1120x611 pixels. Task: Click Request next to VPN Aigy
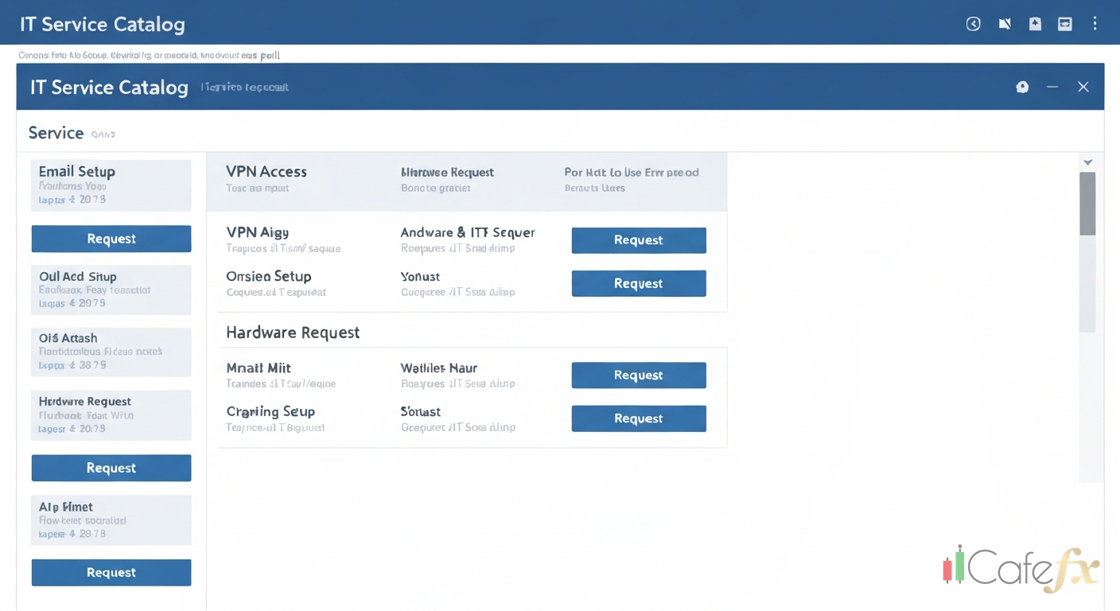click(x=639, y=240)
